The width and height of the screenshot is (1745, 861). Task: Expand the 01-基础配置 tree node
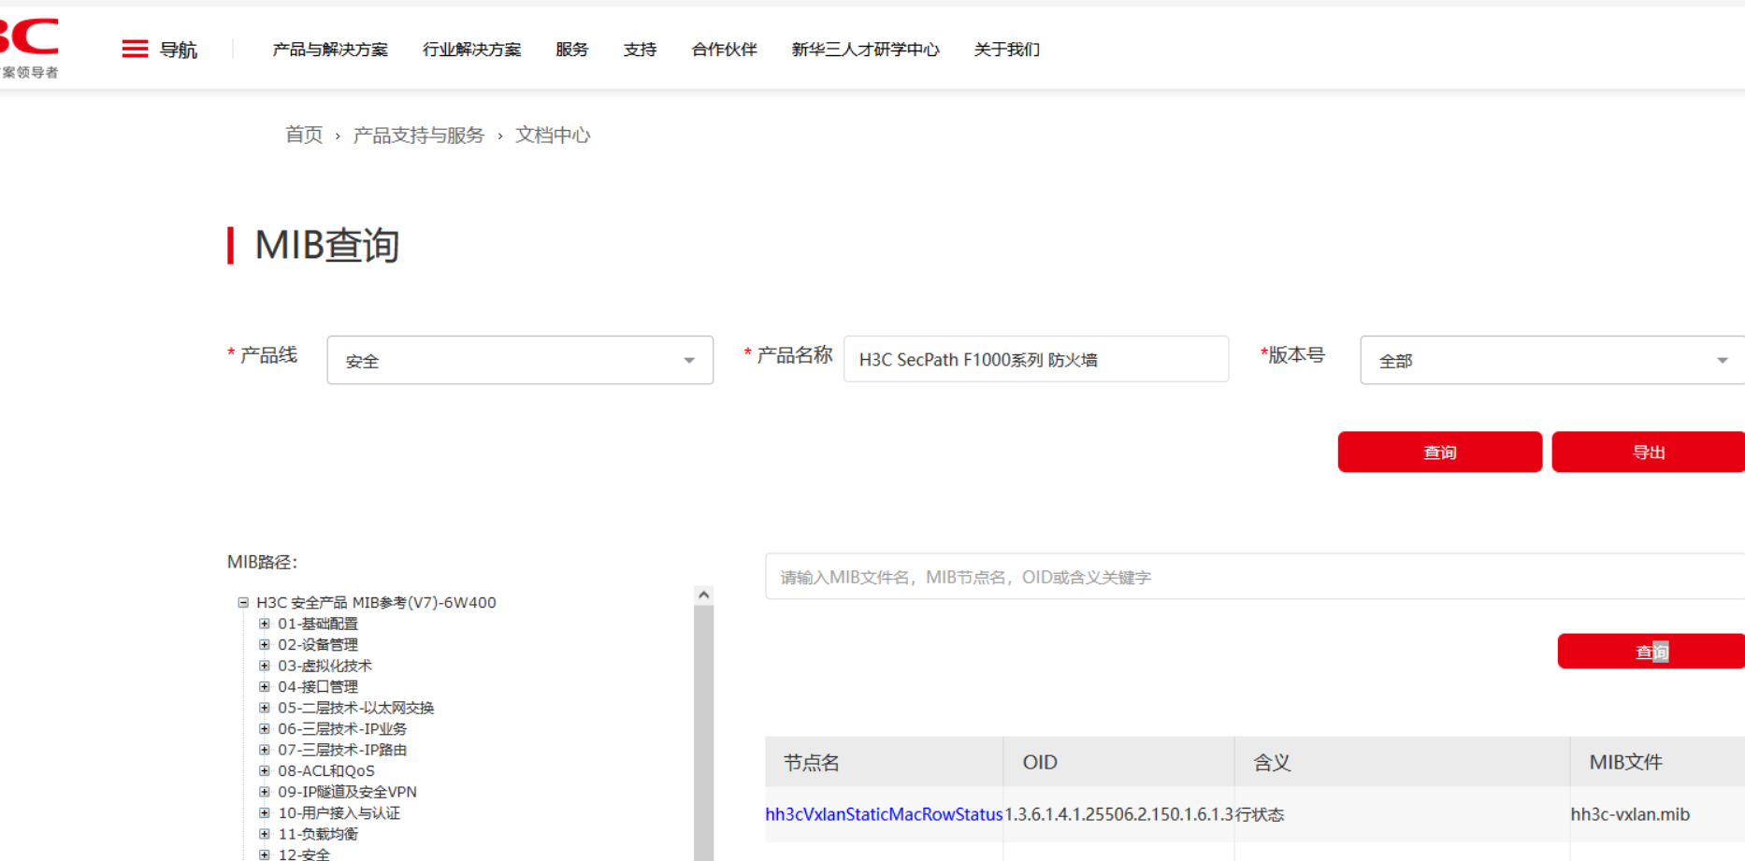265,624
